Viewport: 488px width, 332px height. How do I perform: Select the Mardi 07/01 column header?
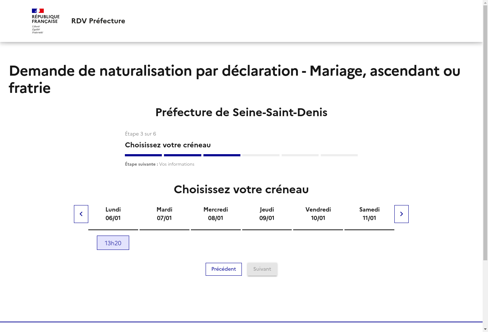pyautogui.click(x=164, y=214)
